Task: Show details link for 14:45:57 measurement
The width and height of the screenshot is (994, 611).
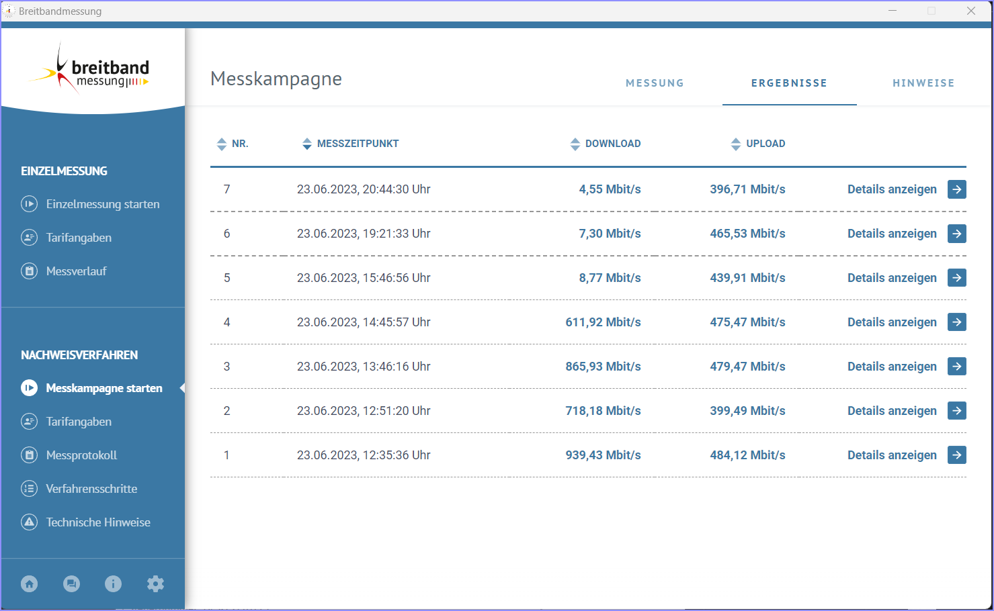Action: (892, 322)
